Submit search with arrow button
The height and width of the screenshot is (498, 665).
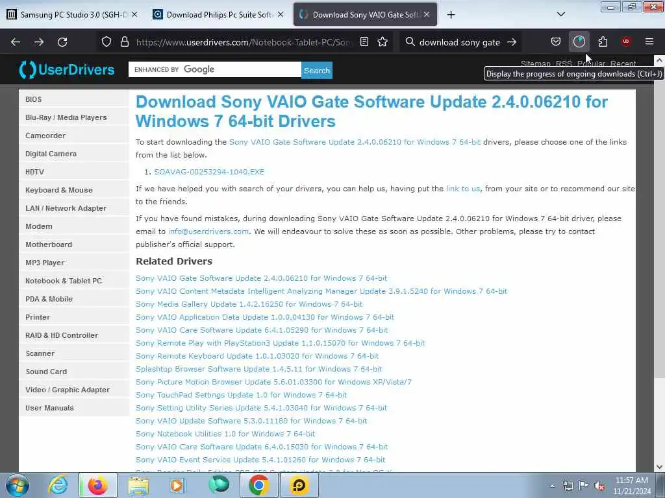(x=512, y=42)
